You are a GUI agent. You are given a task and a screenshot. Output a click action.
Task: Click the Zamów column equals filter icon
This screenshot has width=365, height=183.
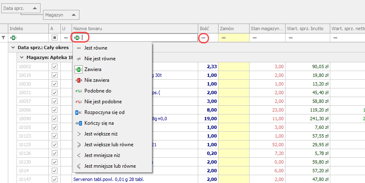(223, 38)
